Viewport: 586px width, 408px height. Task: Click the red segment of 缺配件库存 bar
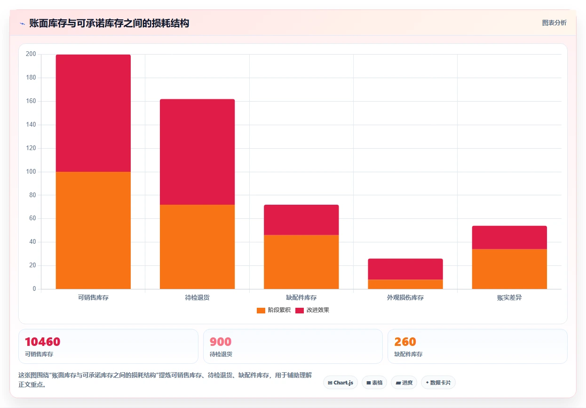pos(301,220)
